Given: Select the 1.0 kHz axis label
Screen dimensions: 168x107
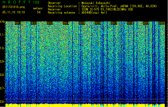Looking at the screenshot, I should pos(2,48).
